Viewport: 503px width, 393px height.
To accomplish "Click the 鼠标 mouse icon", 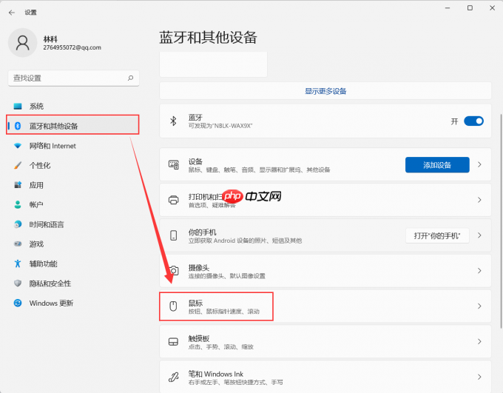I will pos(173,306).
